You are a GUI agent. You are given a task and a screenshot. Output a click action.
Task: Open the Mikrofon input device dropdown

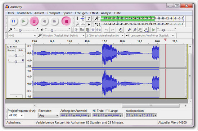[64, 36]
